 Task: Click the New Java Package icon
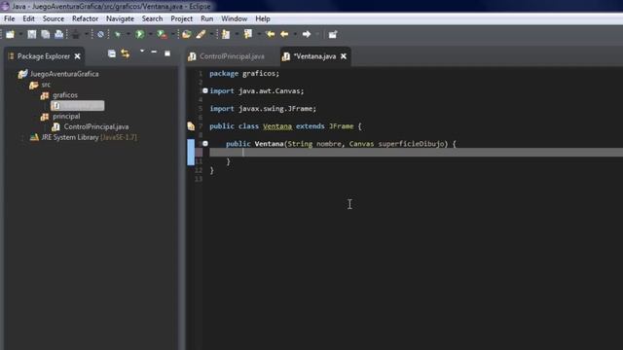[186, 35]
